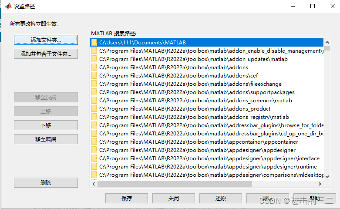
Task: Close the 设置路径 window
Action: click(x=333, y=6)
